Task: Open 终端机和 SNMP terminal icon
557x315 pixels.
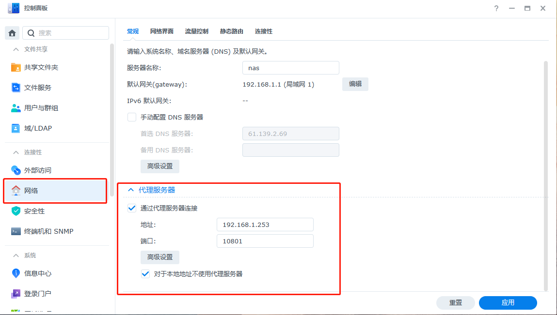Action: 16,231
